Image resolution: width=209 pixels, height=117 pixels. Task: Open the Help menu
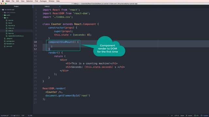point(58,1)
